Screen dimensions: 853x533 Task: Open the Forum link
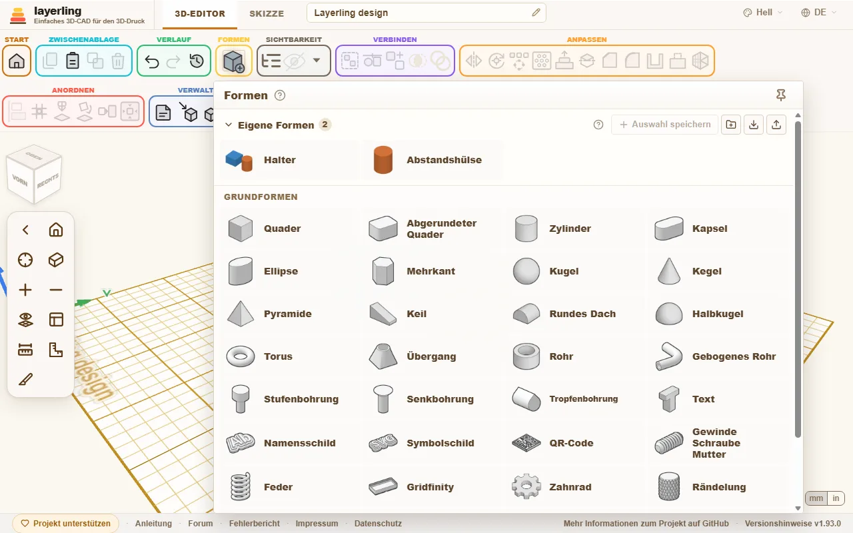201,524
